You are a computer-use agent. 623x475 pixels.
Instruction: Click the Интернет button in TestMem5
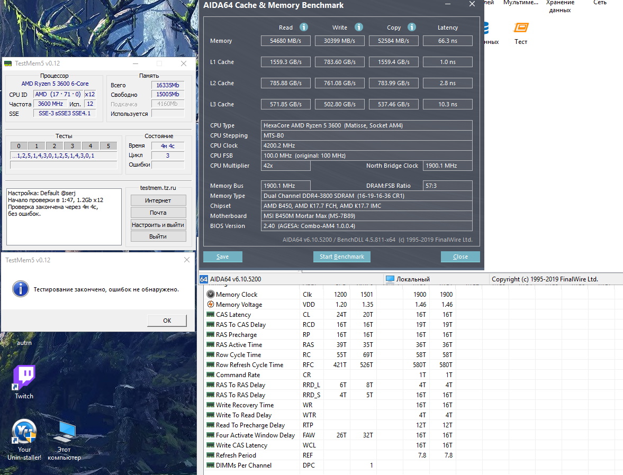click(158, 200)
